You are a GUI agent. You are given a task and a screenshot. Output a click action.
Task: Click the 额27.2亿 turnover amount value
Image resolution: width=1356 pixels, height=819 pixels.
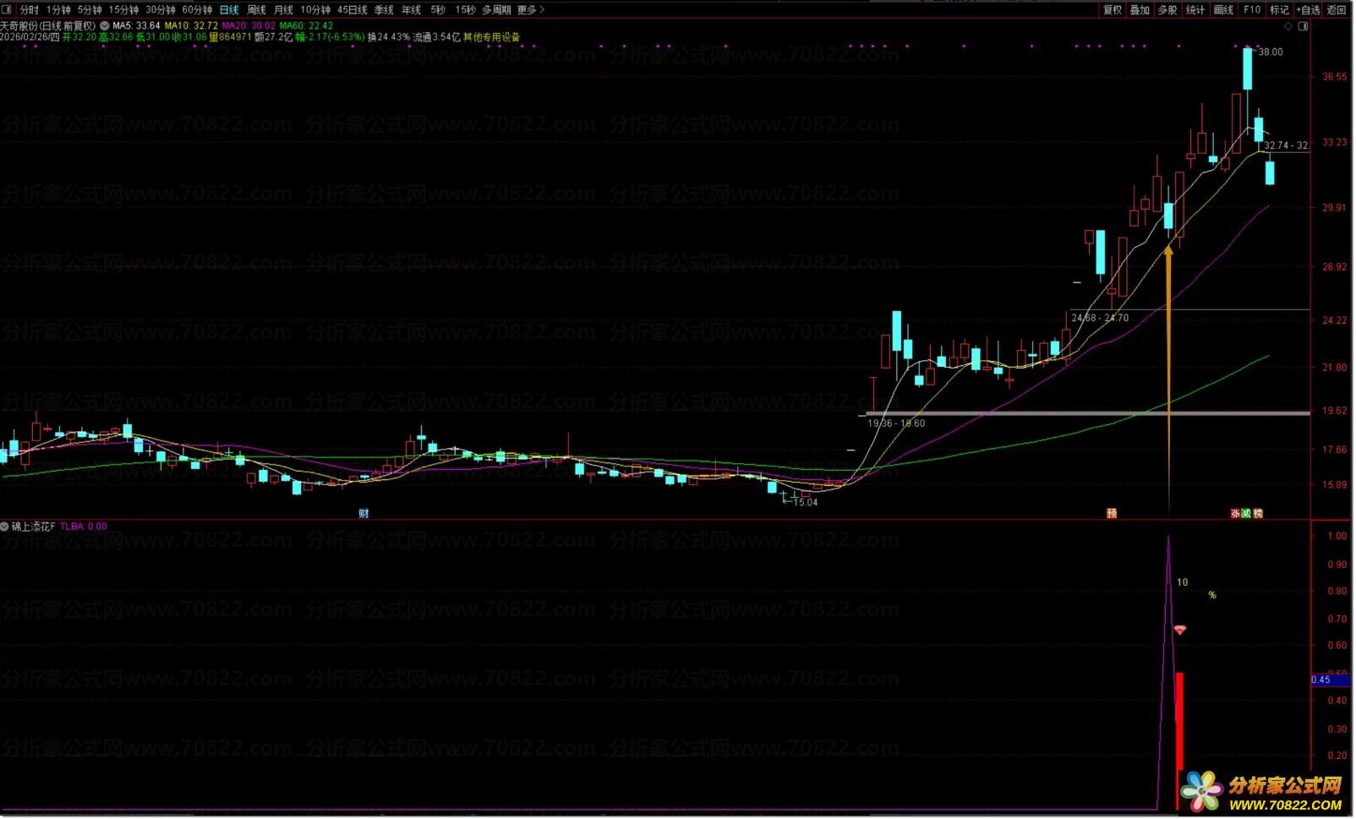tap(274, 37)
